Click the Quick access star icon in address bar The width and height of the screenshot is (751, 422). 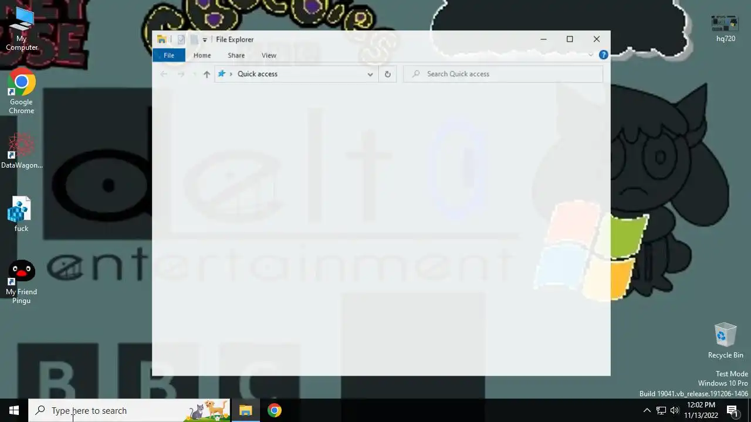pos(222,74)
